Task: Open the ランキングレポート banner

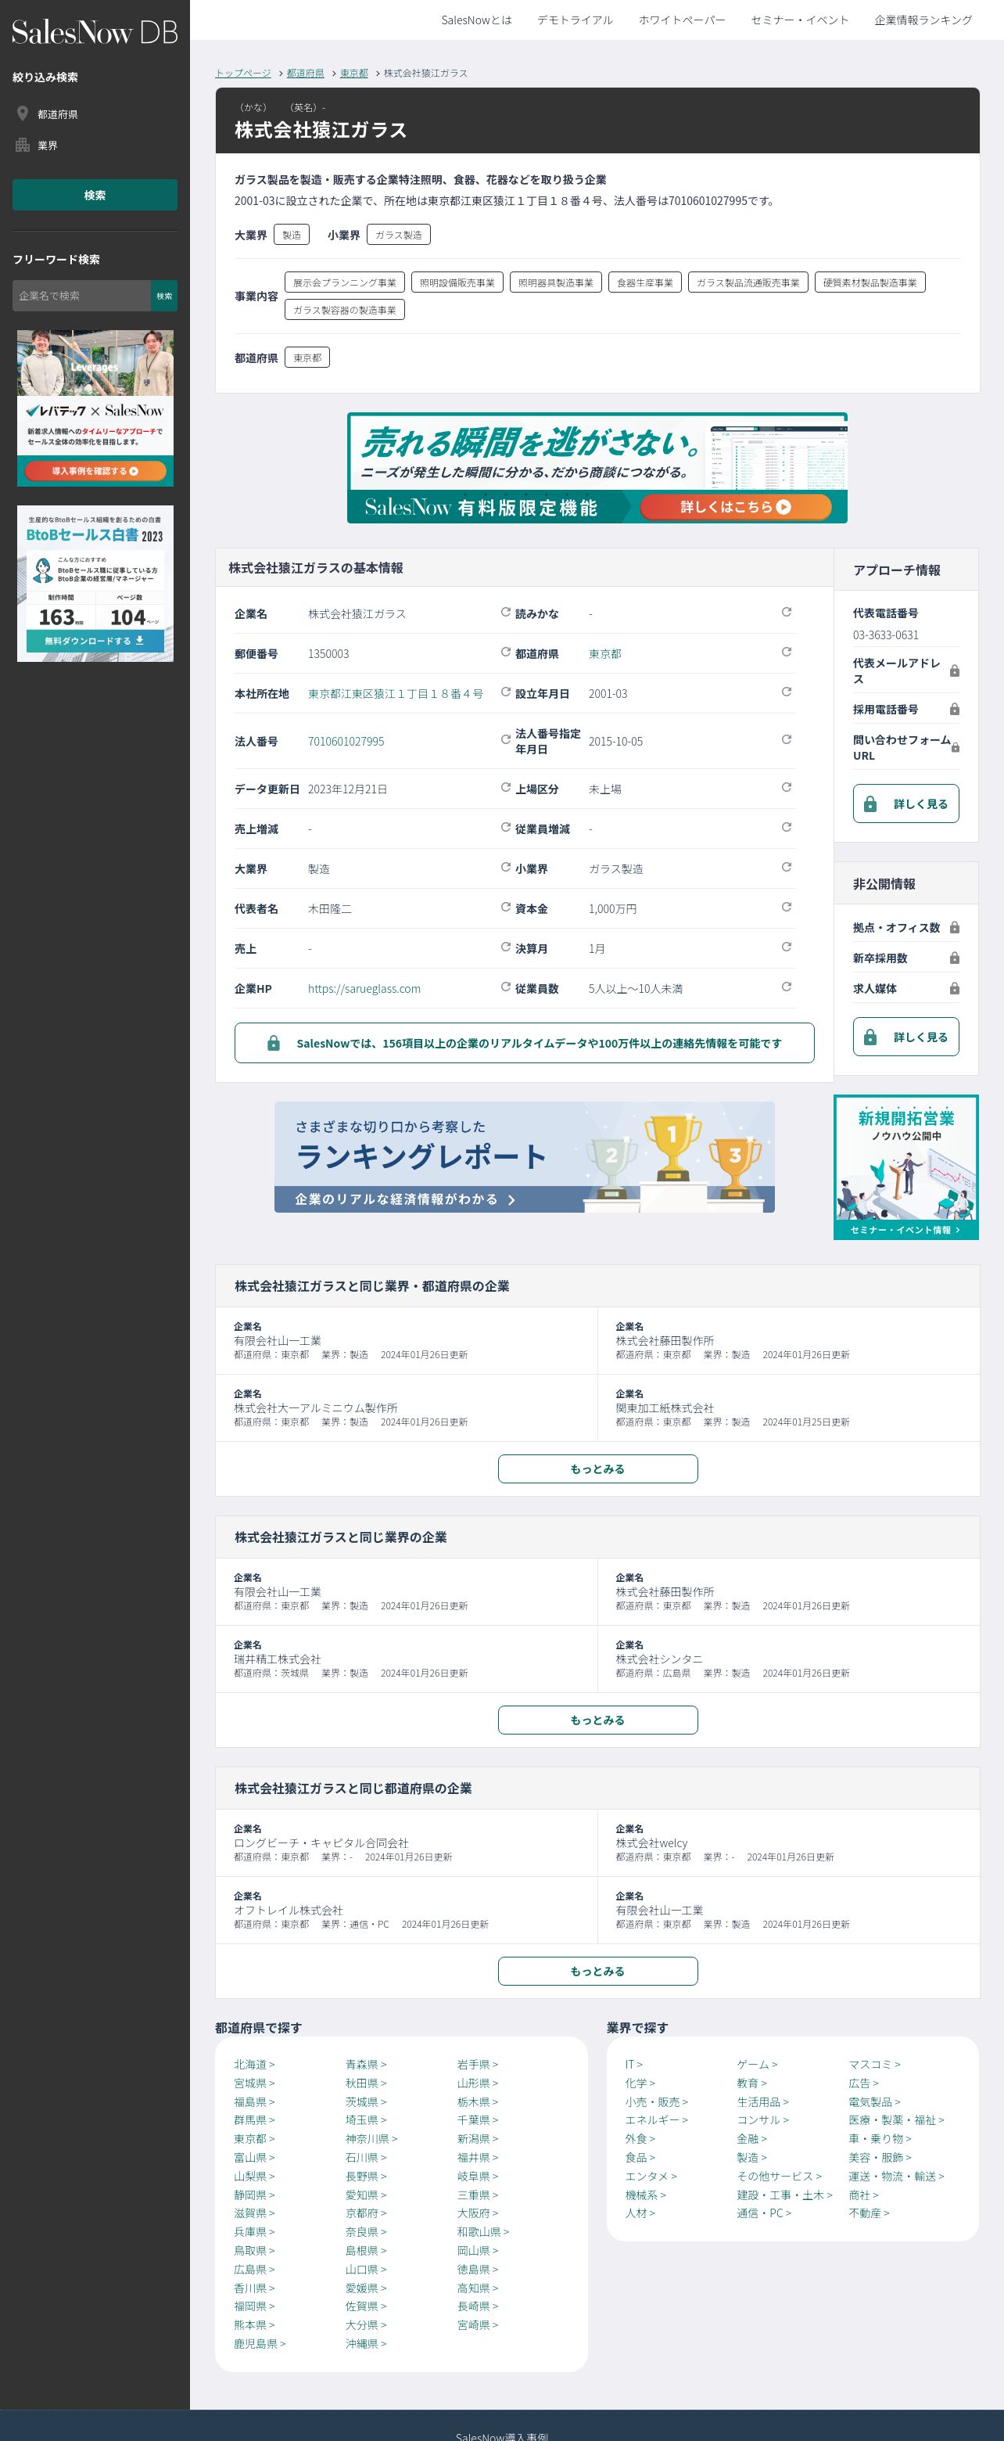Action: coord(524,1157)
